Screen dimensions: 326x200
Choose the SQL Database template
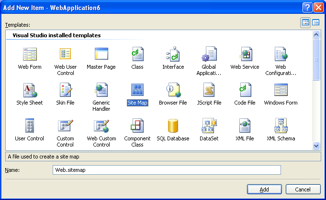coord(173,126)
